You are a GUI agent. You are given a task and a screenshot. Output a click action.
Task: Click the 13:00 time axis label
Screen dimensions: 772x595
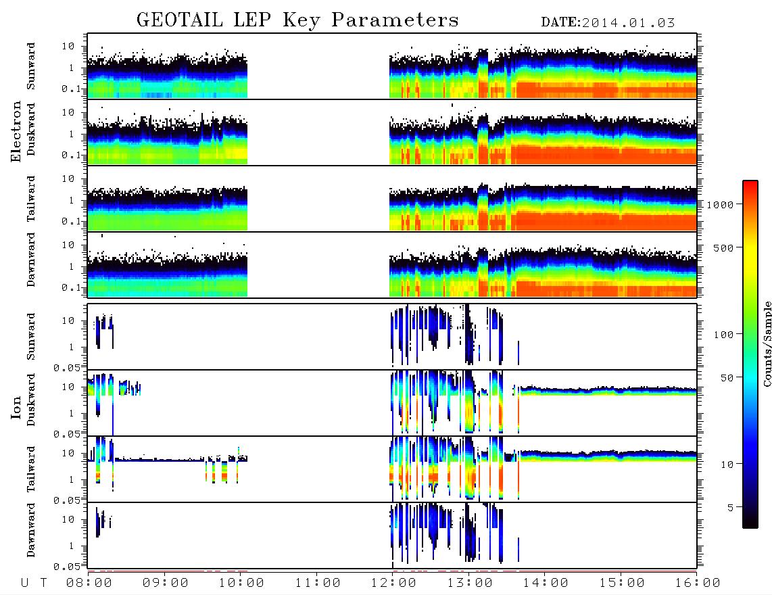coord(470,584)
